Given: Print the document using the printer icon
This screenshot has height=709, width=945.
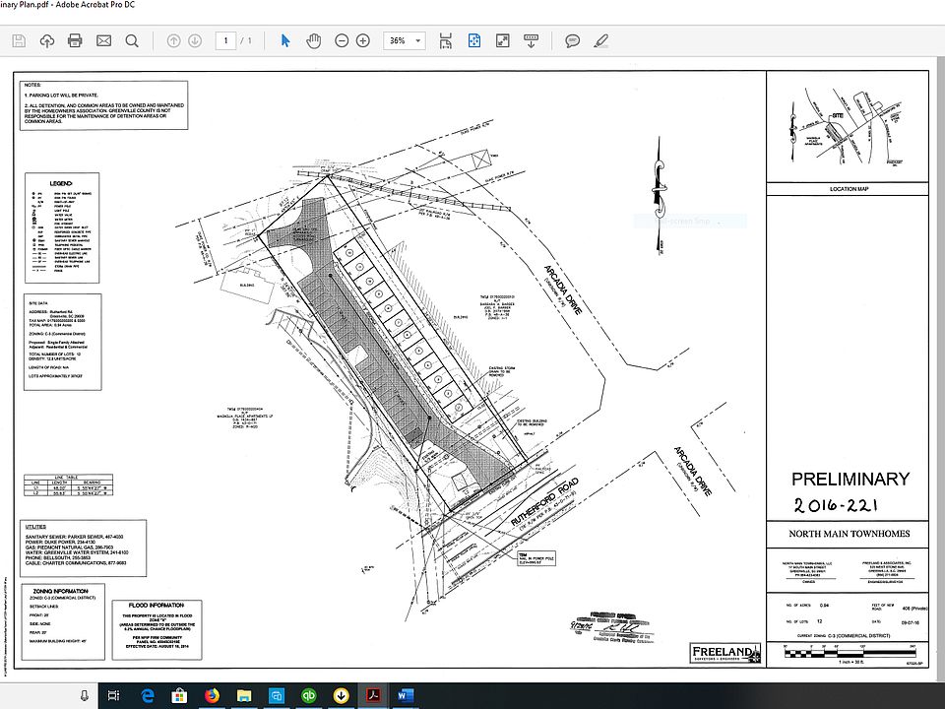Looking at the screenshot, I should click(75, 40).
